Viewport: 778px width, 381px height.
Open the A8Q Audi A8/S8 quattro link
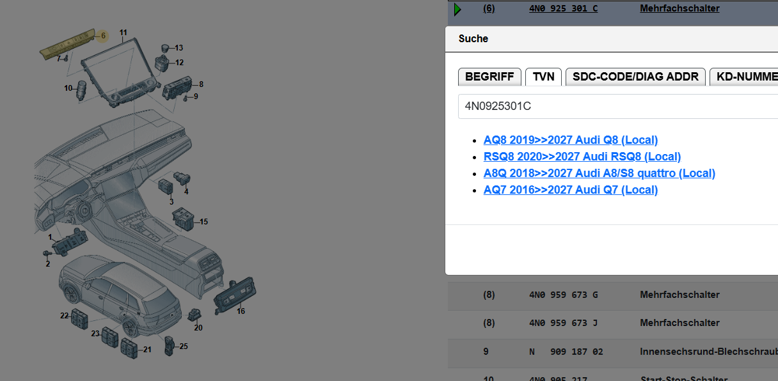click(x=599, y=173)
